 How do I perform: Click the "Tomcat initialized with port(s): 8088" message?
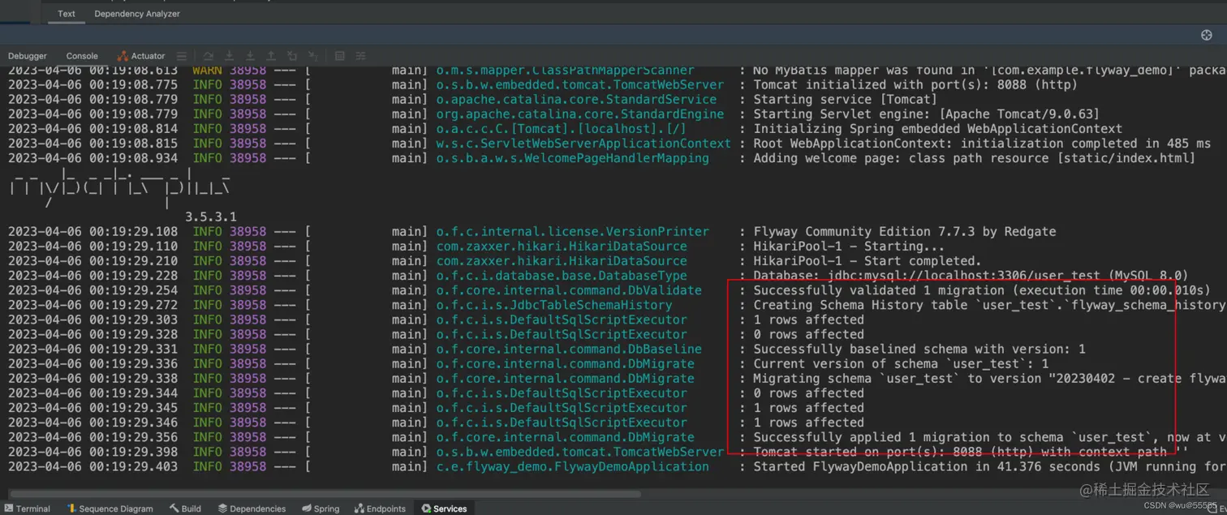[915, 85]
